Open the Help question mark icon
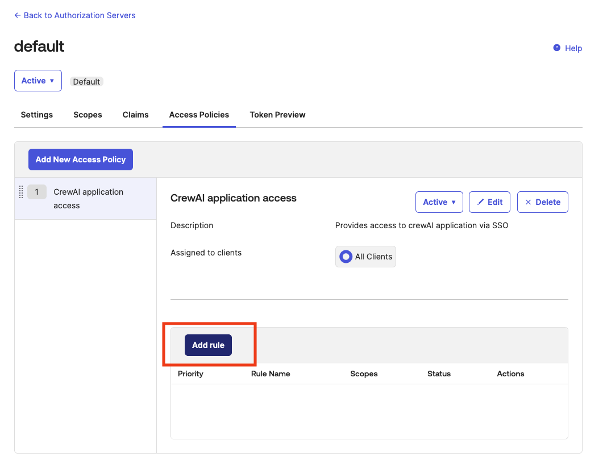Image resolution: width=607 pixels, height=474 pixels. (556, 48)
